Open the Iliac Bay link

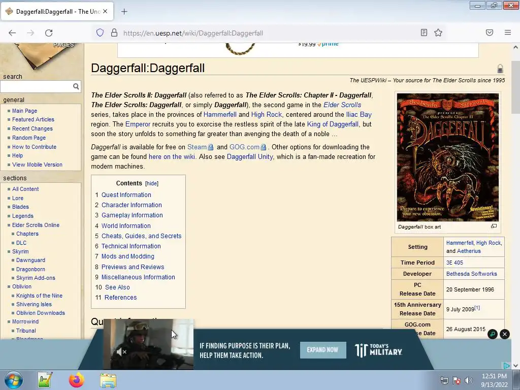tap(359, 114)
